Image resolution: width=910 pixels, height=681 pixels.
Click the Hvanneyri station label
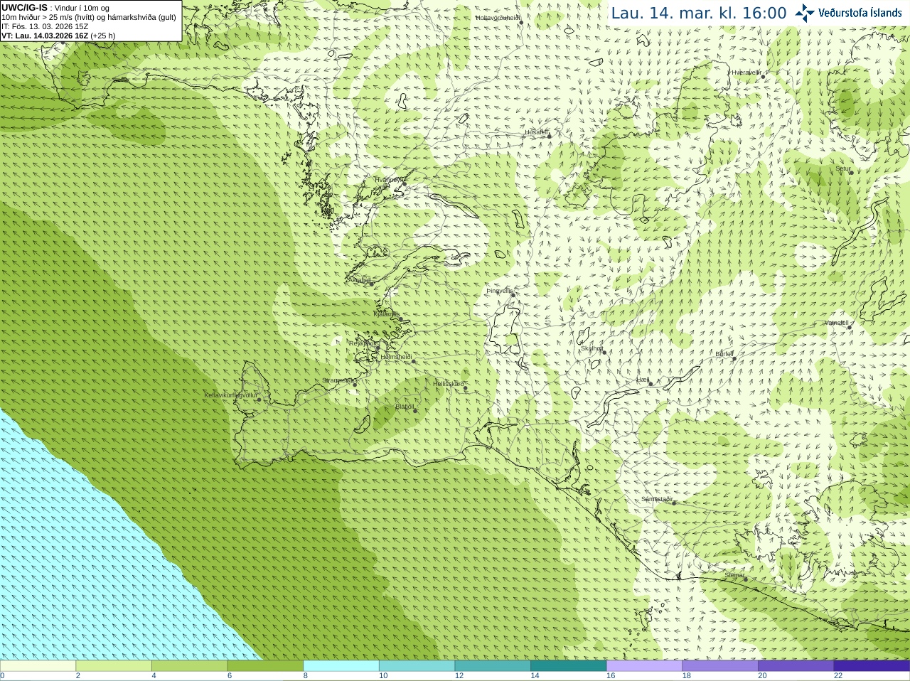pyautogui.click(x=389, y=180)
